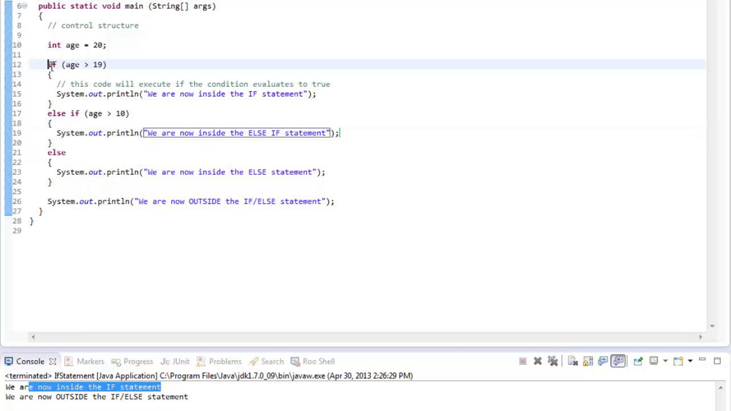Click the Pin Console icon
The width and height of the screenshot is (731, 411).
pyautogui.click(x=638, y=361)
